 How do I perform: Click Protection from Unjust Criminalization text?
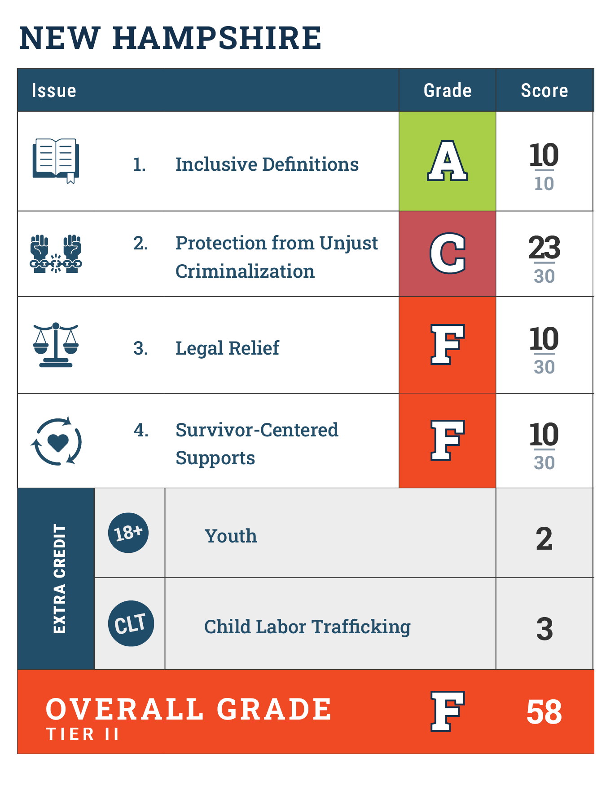point(277,257)
